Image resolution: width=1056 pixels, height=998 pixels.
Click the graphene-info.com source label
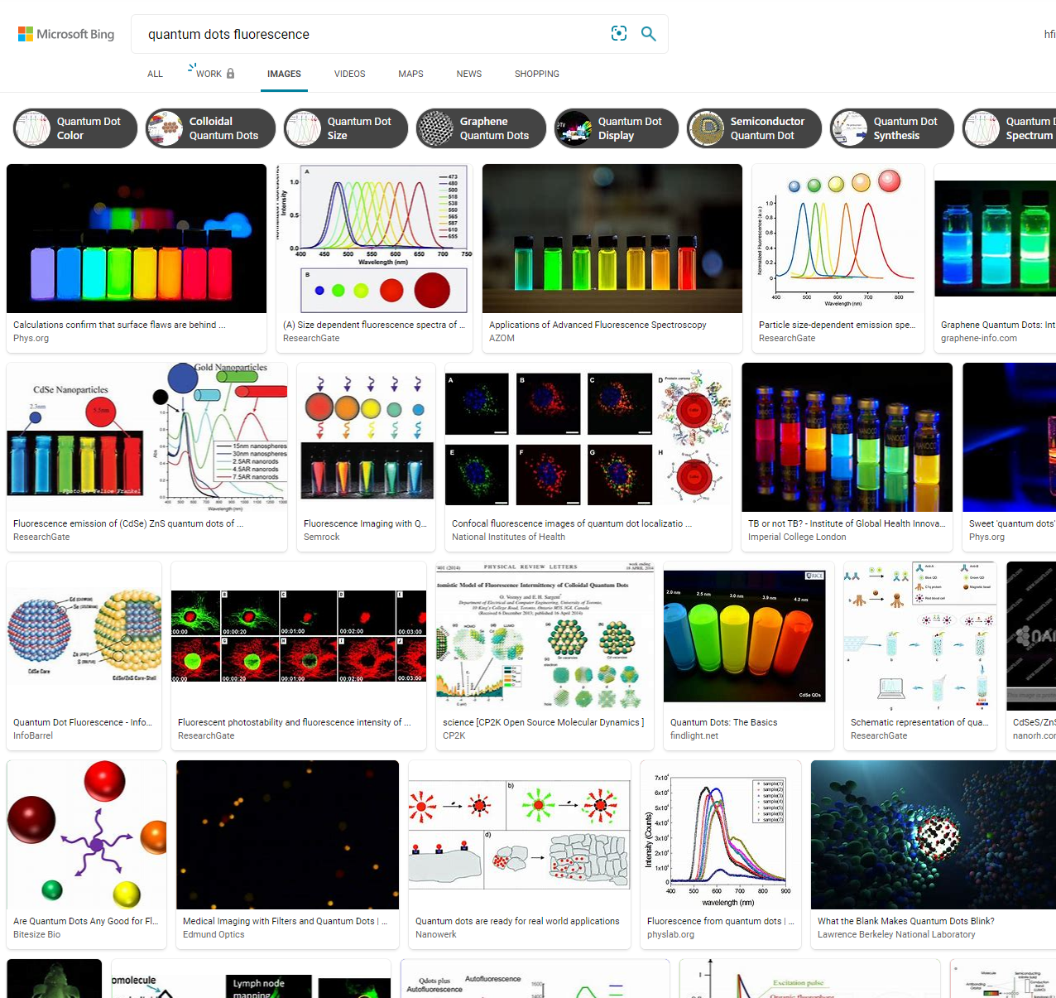coord(979,338)
